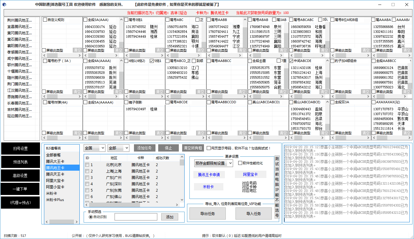This screenshot has width=414, height=239.
Task: Click the 导出任务 button
Action: coord(208,213)
